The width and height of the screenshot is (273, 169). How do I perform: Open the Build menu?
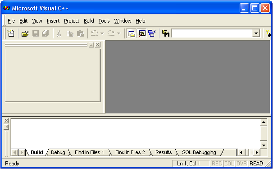89,21
